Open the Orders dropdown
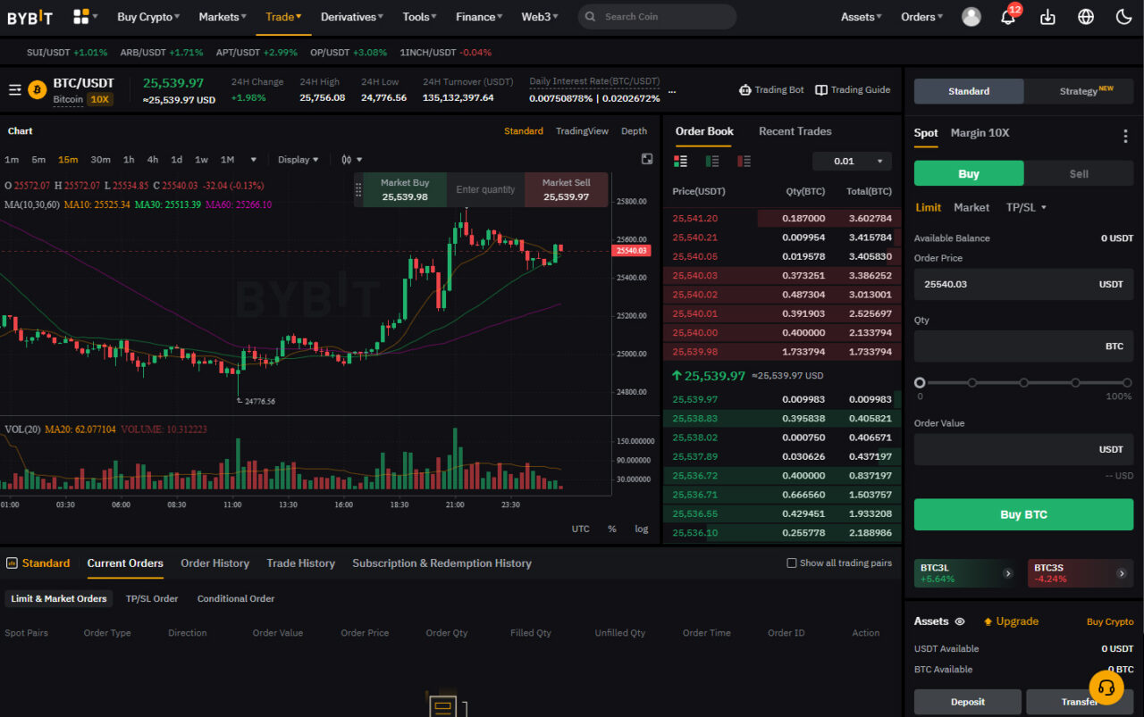 pos(922,16)
